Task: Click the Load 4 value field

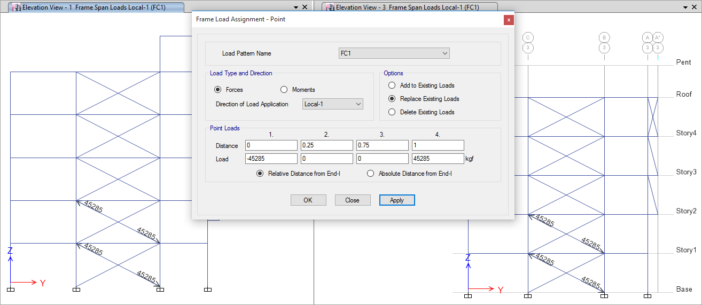Action: coord(438,159)
